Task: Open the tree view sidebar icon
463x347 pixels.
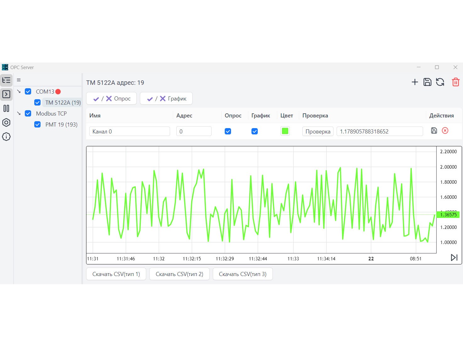Action: coord(6,80)
